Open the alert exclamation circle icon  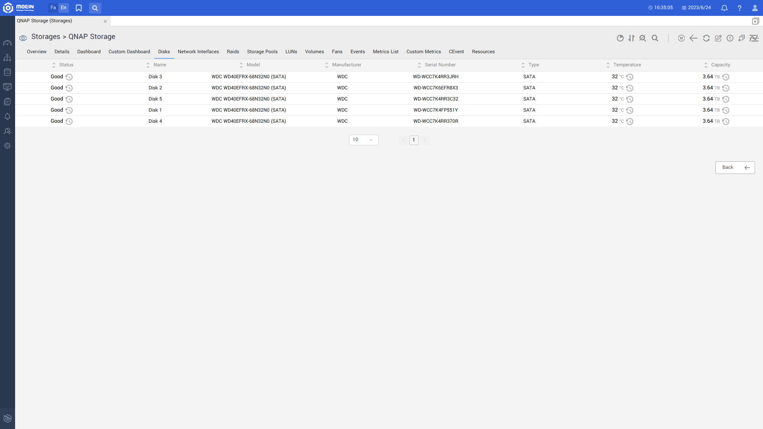click(730, 38)
